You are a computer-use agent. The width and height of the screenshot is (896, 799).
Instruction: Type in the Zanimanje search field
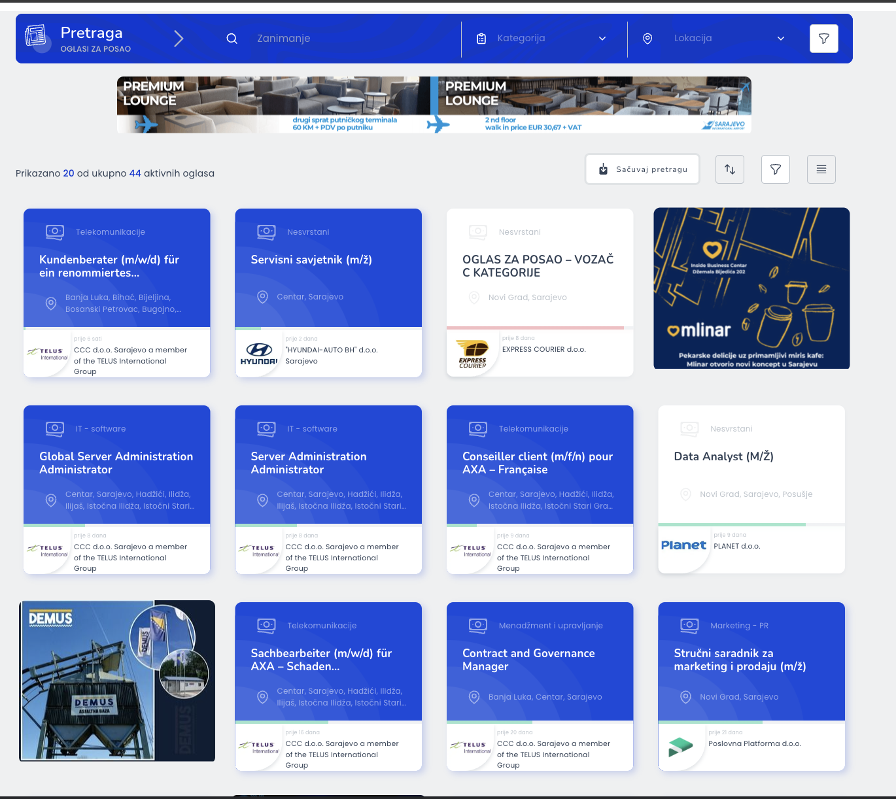(353, 39)
